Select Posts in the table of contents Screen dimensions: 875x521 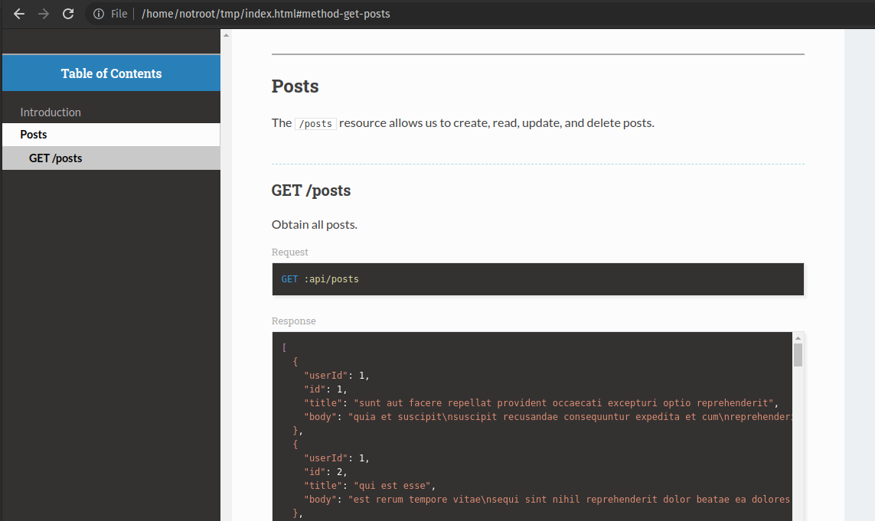pyautogui.click(x=34, y=135)
